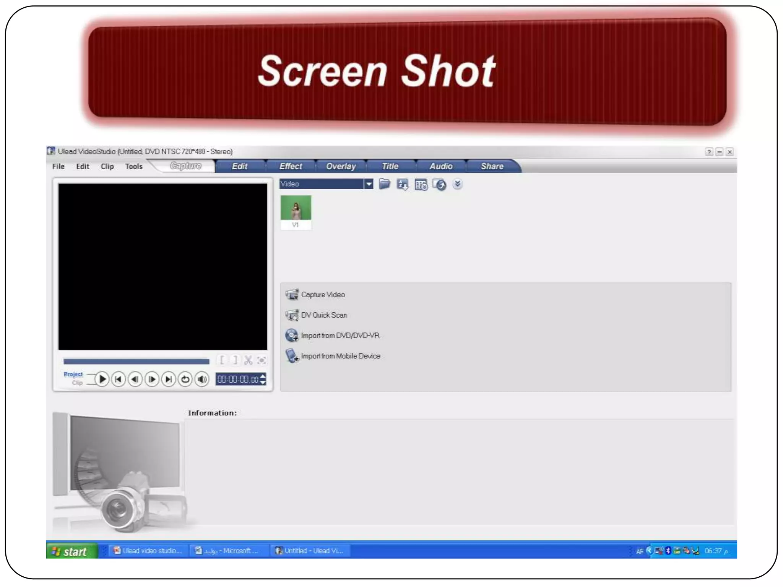Screen dimensions: 783x587
Task: Switch playback mode to Clip
Action: coord(77,383)
